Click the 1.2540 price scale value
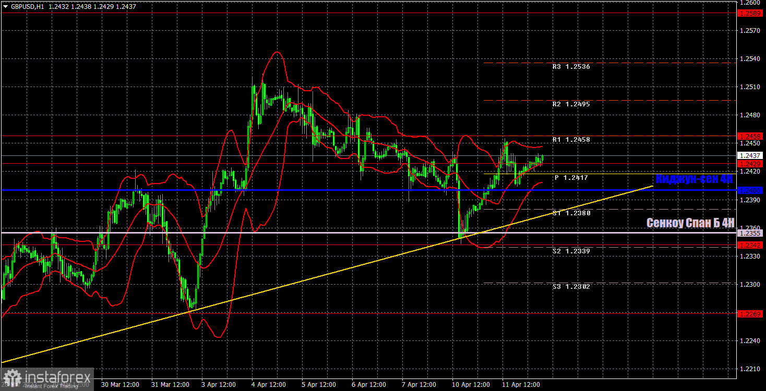766x391 pixels. pos(749,59)
